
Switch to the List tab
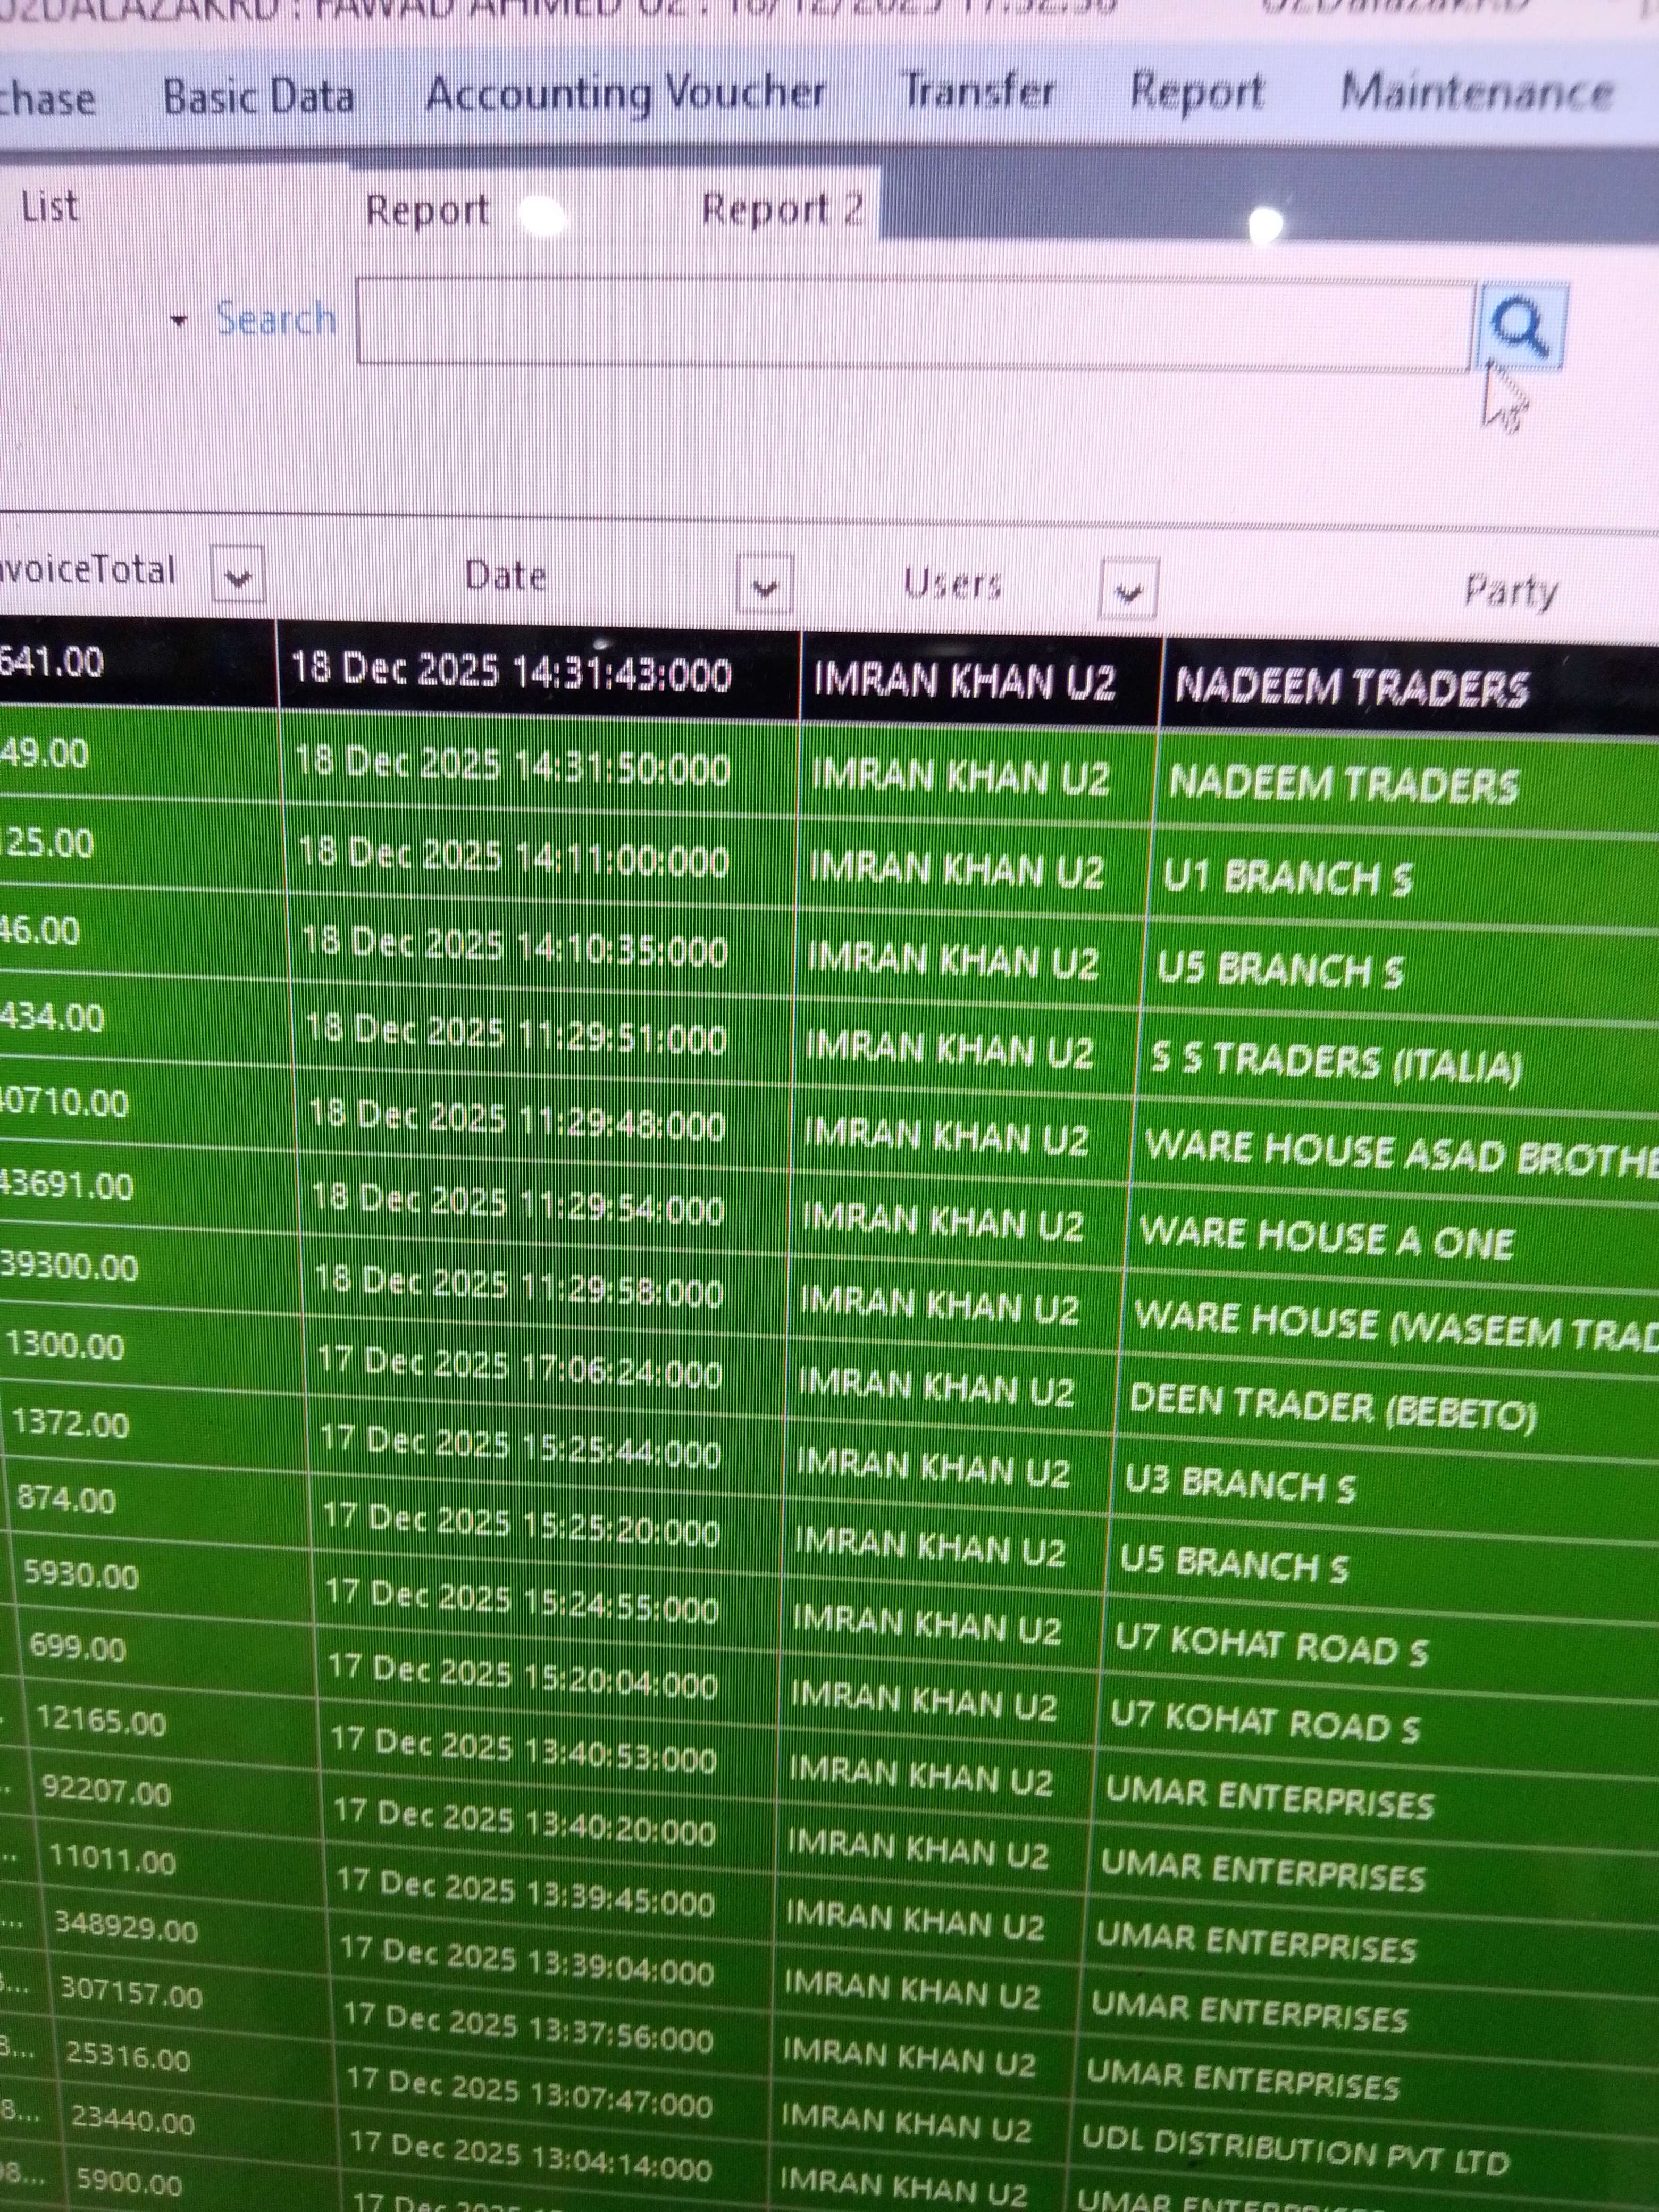(49, 207)
